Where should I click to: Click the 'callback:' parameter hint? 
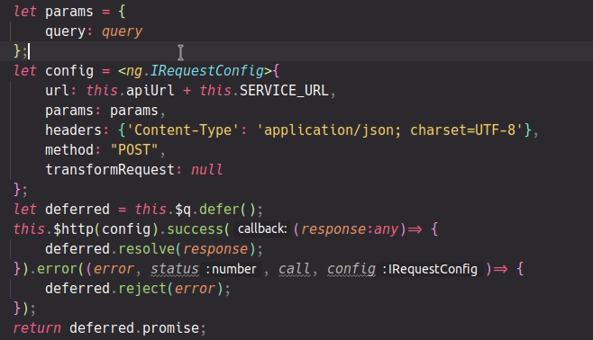click(262, 229)
